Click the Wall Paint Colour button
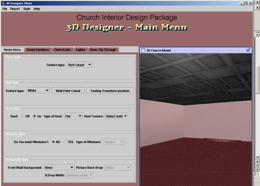The image size is (260, 186). pyautogui.click(x=68, y=91)
